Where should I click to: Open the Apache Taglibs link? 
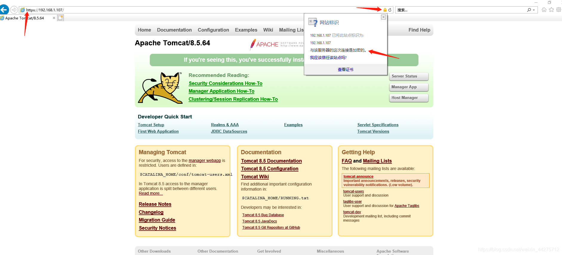407,206
